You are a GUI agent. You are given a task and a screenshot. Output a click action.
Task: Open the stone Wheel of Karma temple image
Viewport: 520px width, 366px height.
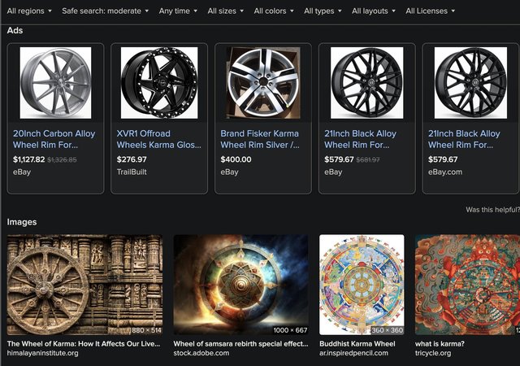click(x=84, y=285)
